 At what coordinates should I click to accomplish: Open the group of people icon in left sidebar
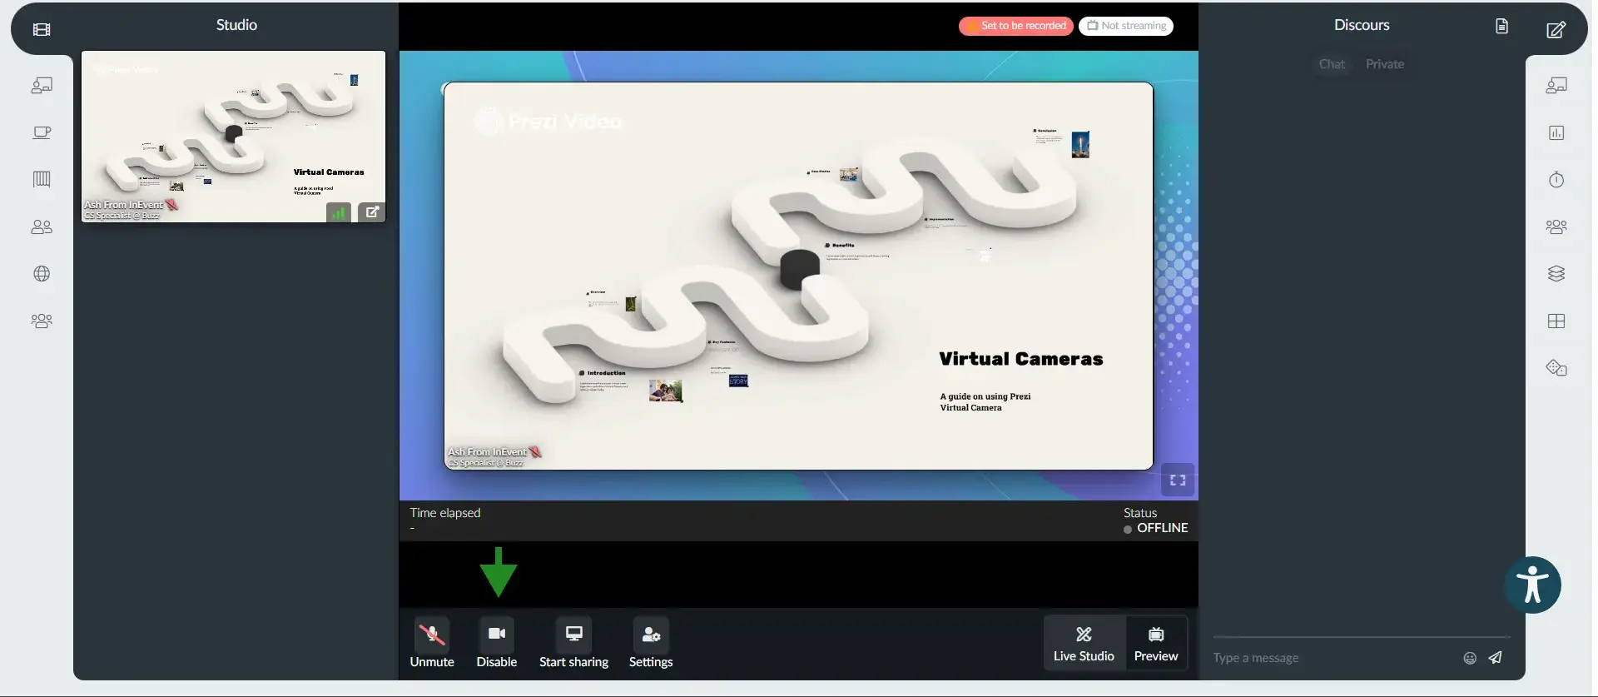(42, 321)
